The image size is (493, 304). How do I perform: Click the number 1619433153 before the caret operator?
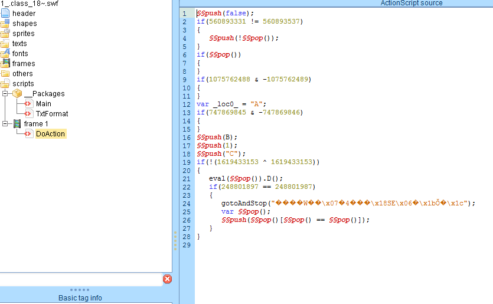point(238,162)
